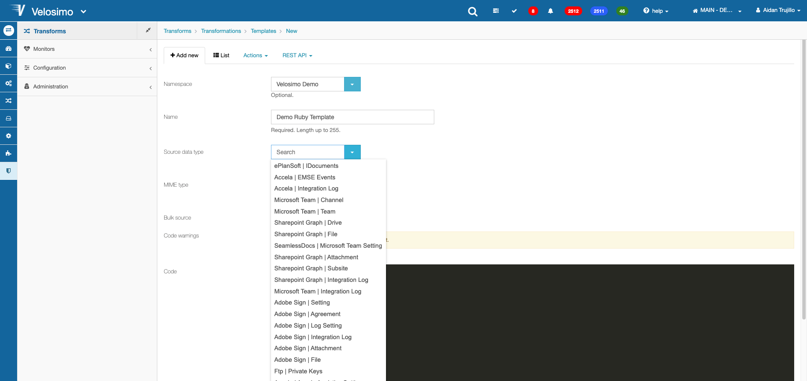Click into the Name input field
The width and height of the screenshot is (807, 381).
point(353,117)
